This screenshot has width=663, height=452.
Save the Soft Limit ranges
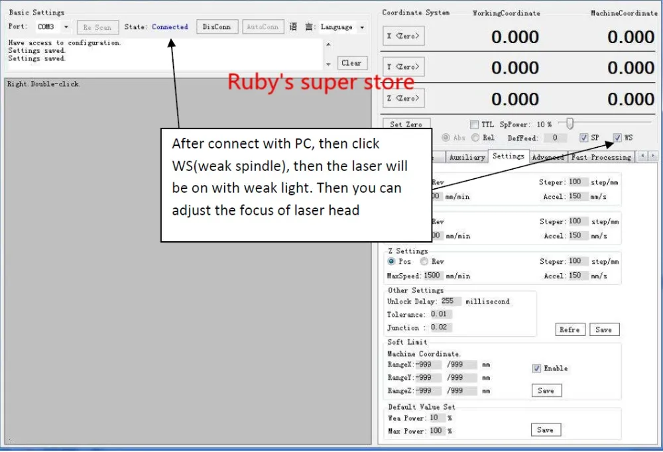[x=546, y=390]
